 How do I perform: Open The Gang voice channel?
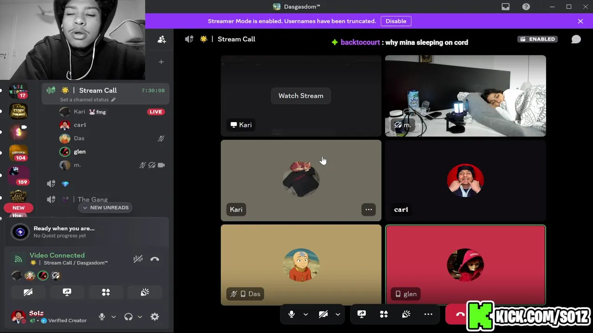pos(106,199)
